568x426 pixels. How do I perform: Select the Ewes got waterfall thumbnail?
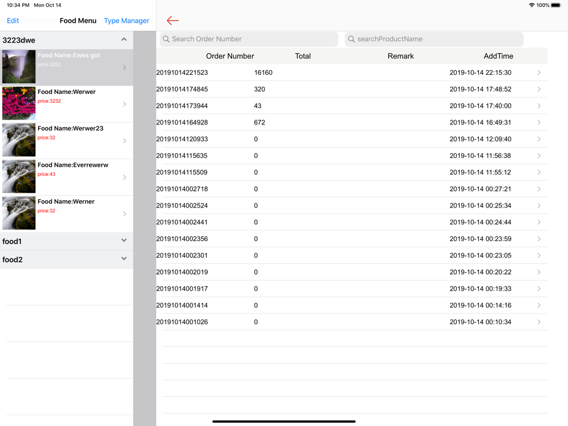point(19,66)
